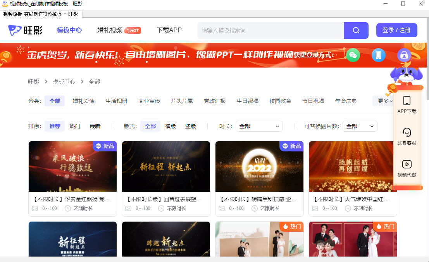Screen dimensions: 429x262
Task: Select the 最新 sorting option
Action: tap(95, 126)
